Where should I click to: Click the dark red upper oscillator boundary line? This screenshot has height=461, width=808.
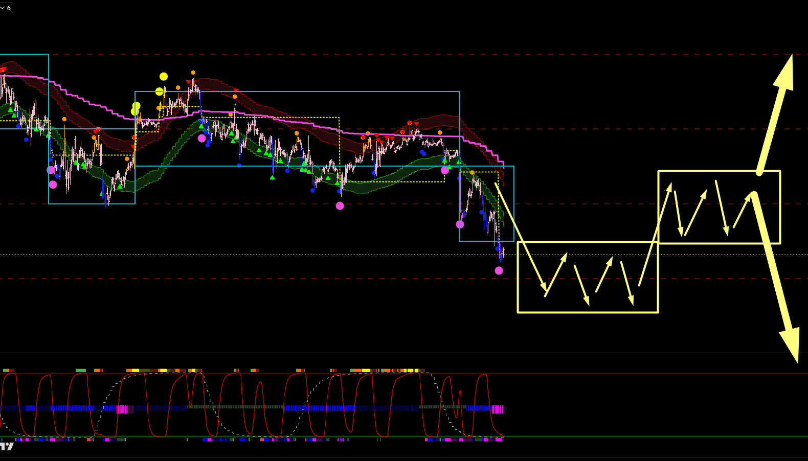click(614, 374)
